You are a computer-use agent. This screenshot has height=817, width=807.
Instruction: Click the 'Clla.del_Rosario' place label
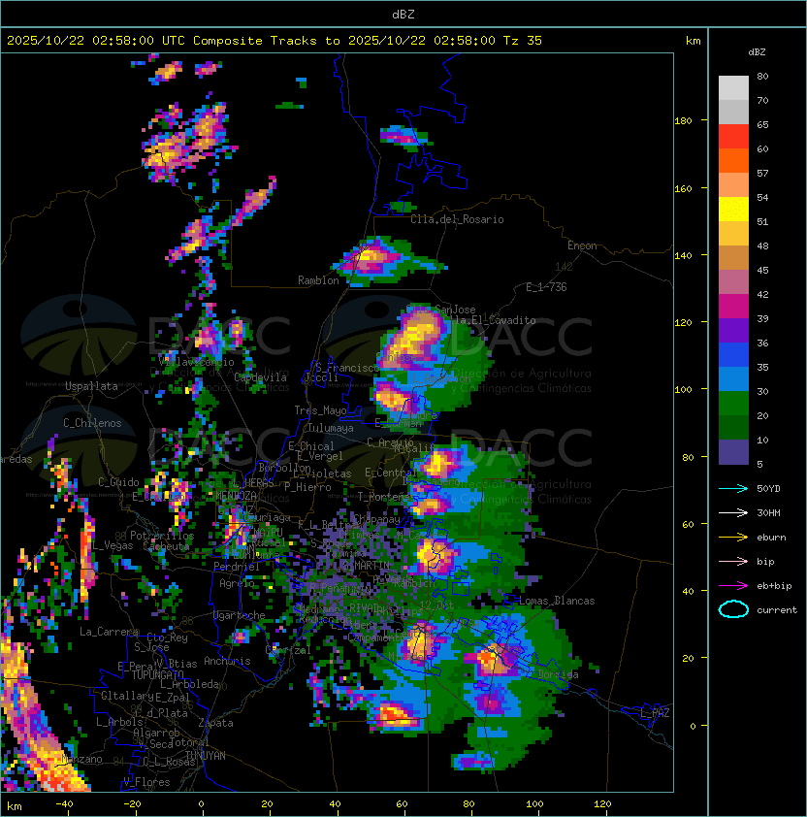pyautogui.click(x=457, y=219)
